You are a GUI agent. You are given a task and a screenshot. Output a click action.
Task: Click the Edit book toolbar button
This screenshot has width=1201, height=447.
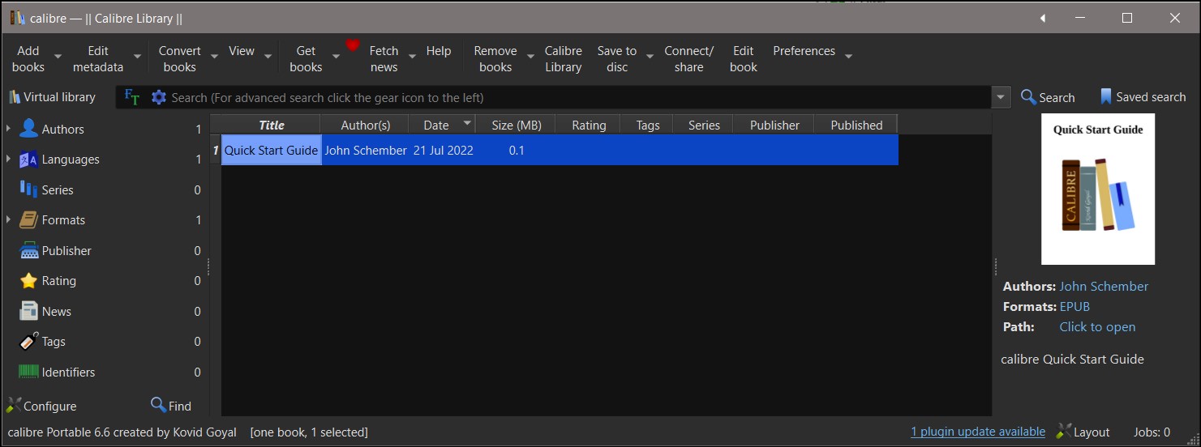pos(744,58)
